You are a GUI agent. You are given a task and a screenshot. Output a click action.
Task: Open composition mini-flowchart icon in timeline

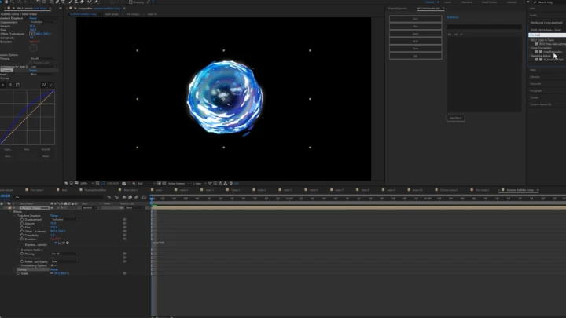(x=108, y=197)
